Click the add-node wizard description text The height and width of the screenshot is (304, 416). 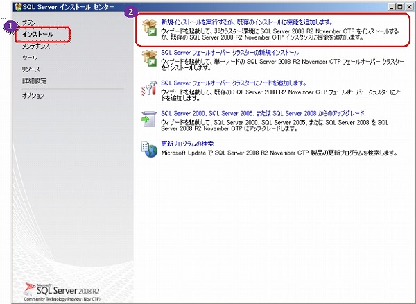283,95
